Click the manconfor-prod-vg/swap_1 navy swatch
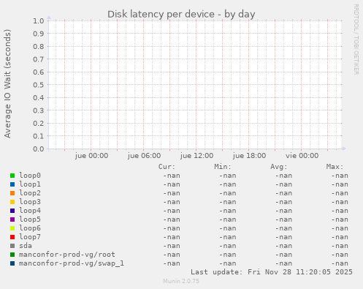Image resolution: width=363 pixels, height=289 pixels. pyautogui.click(x=12, y=263)
